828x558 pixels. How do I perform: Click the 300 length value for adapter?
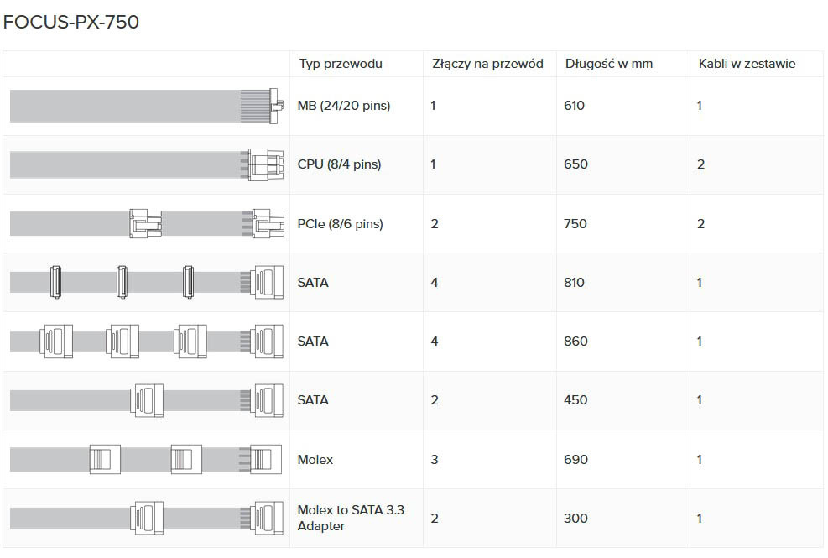click(x=575, y=519)
